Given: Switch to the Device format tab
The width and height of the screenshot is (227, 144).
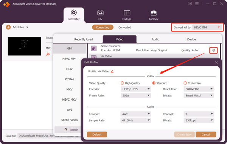Looking at the screenshot, I should pyautogui.click(x=191, y=39).
